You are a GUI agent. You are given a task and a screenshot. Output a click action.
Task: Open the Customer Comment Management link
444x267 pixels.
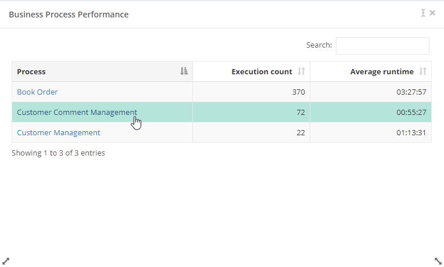pos(77,112)
